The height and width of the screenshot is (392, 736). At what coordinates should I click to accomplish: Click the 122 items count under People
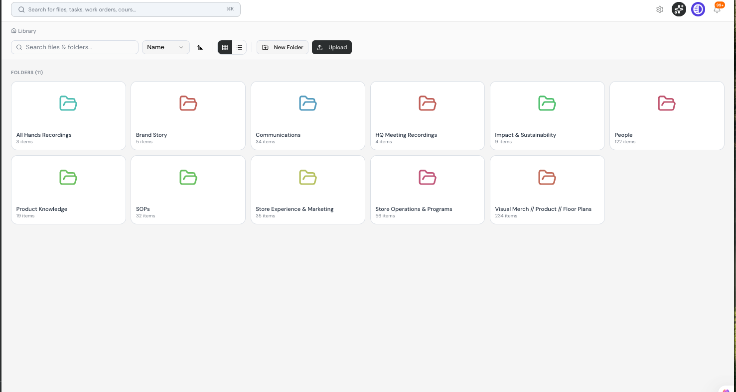coord(625,142)
